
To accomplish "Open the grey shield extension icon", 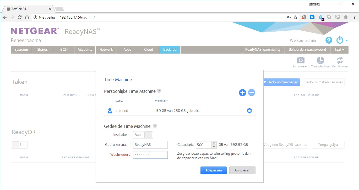I will 346,17.
